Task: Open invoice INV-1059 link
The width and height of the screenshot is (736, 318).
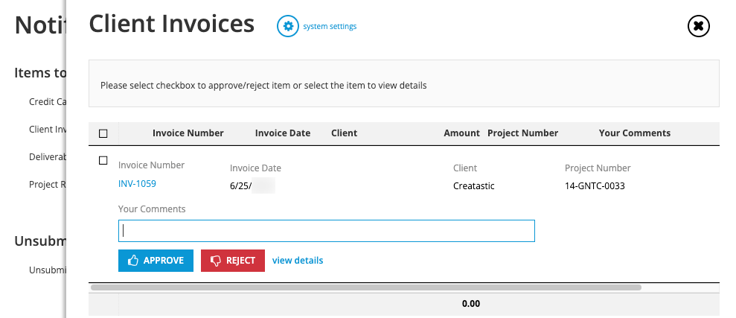Action: [x=137, y=184]
